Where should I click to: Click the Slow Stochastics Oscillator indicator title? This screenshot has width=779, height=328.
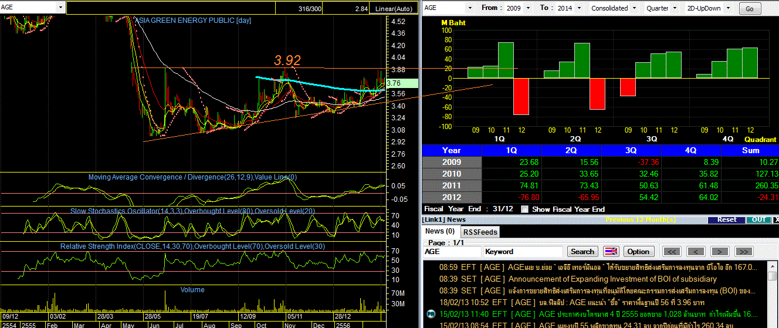tap(192, 211)
